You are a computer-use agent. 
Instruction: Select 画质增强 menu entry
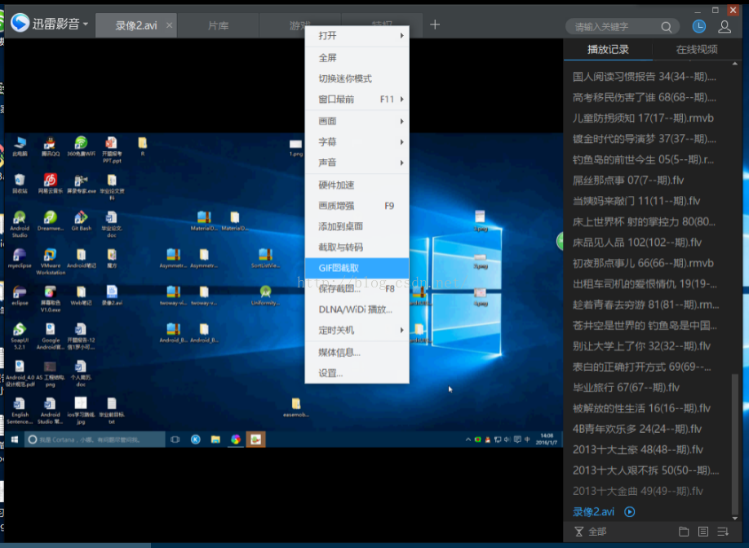(x=357, y=206)
